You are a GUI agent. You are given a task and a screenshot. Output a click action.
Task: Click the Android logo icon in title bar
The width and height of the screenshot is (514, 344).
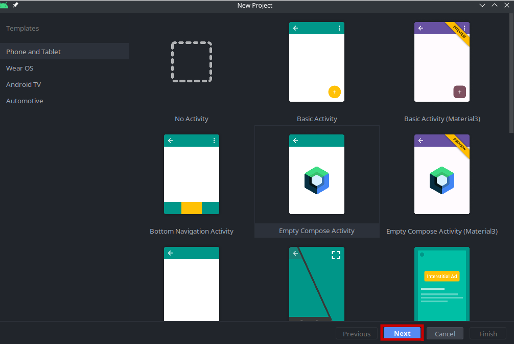(5, 5)
